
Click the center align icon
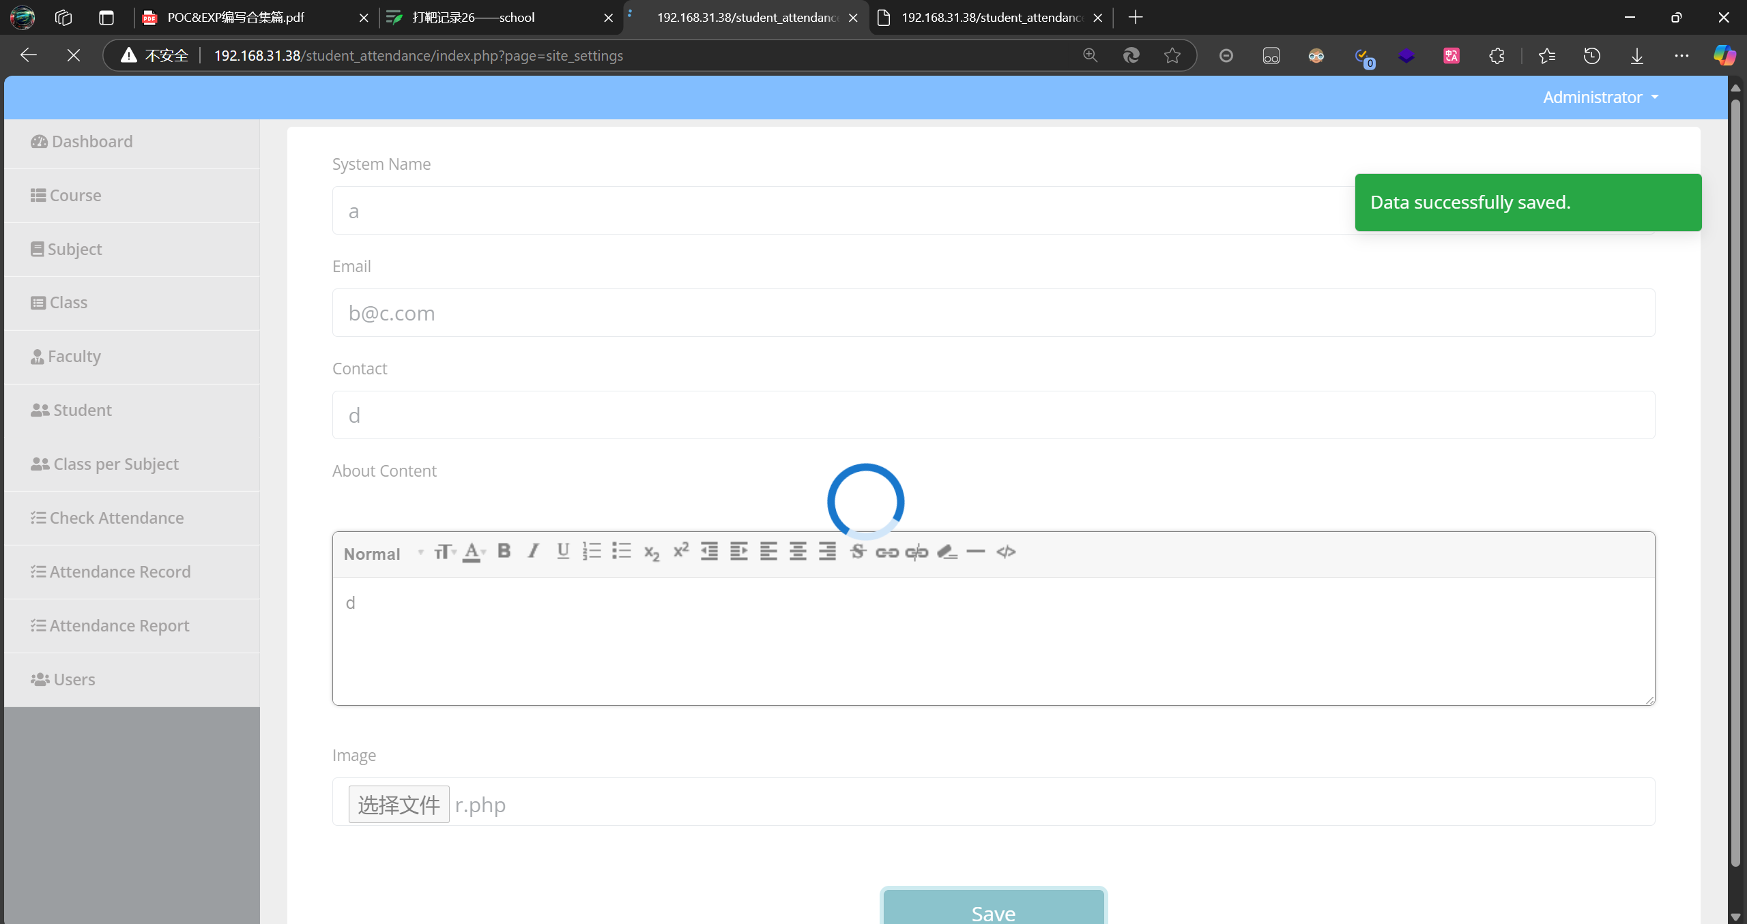(x=798, y=551)
